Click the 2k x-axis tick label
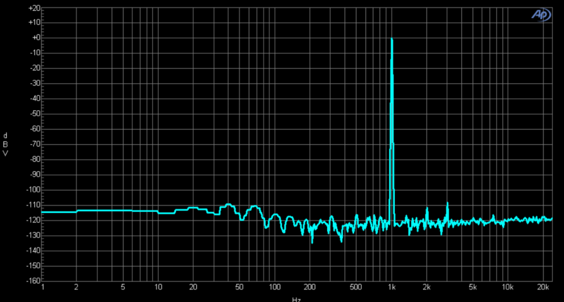 click(427, 288)
